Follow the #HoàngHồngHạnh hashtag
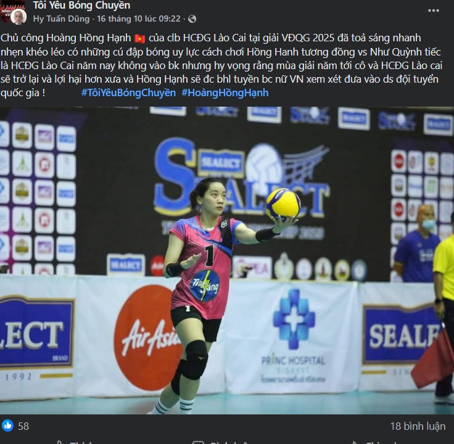The width and height of the screenshot is (454, 444). coord(225,93)
